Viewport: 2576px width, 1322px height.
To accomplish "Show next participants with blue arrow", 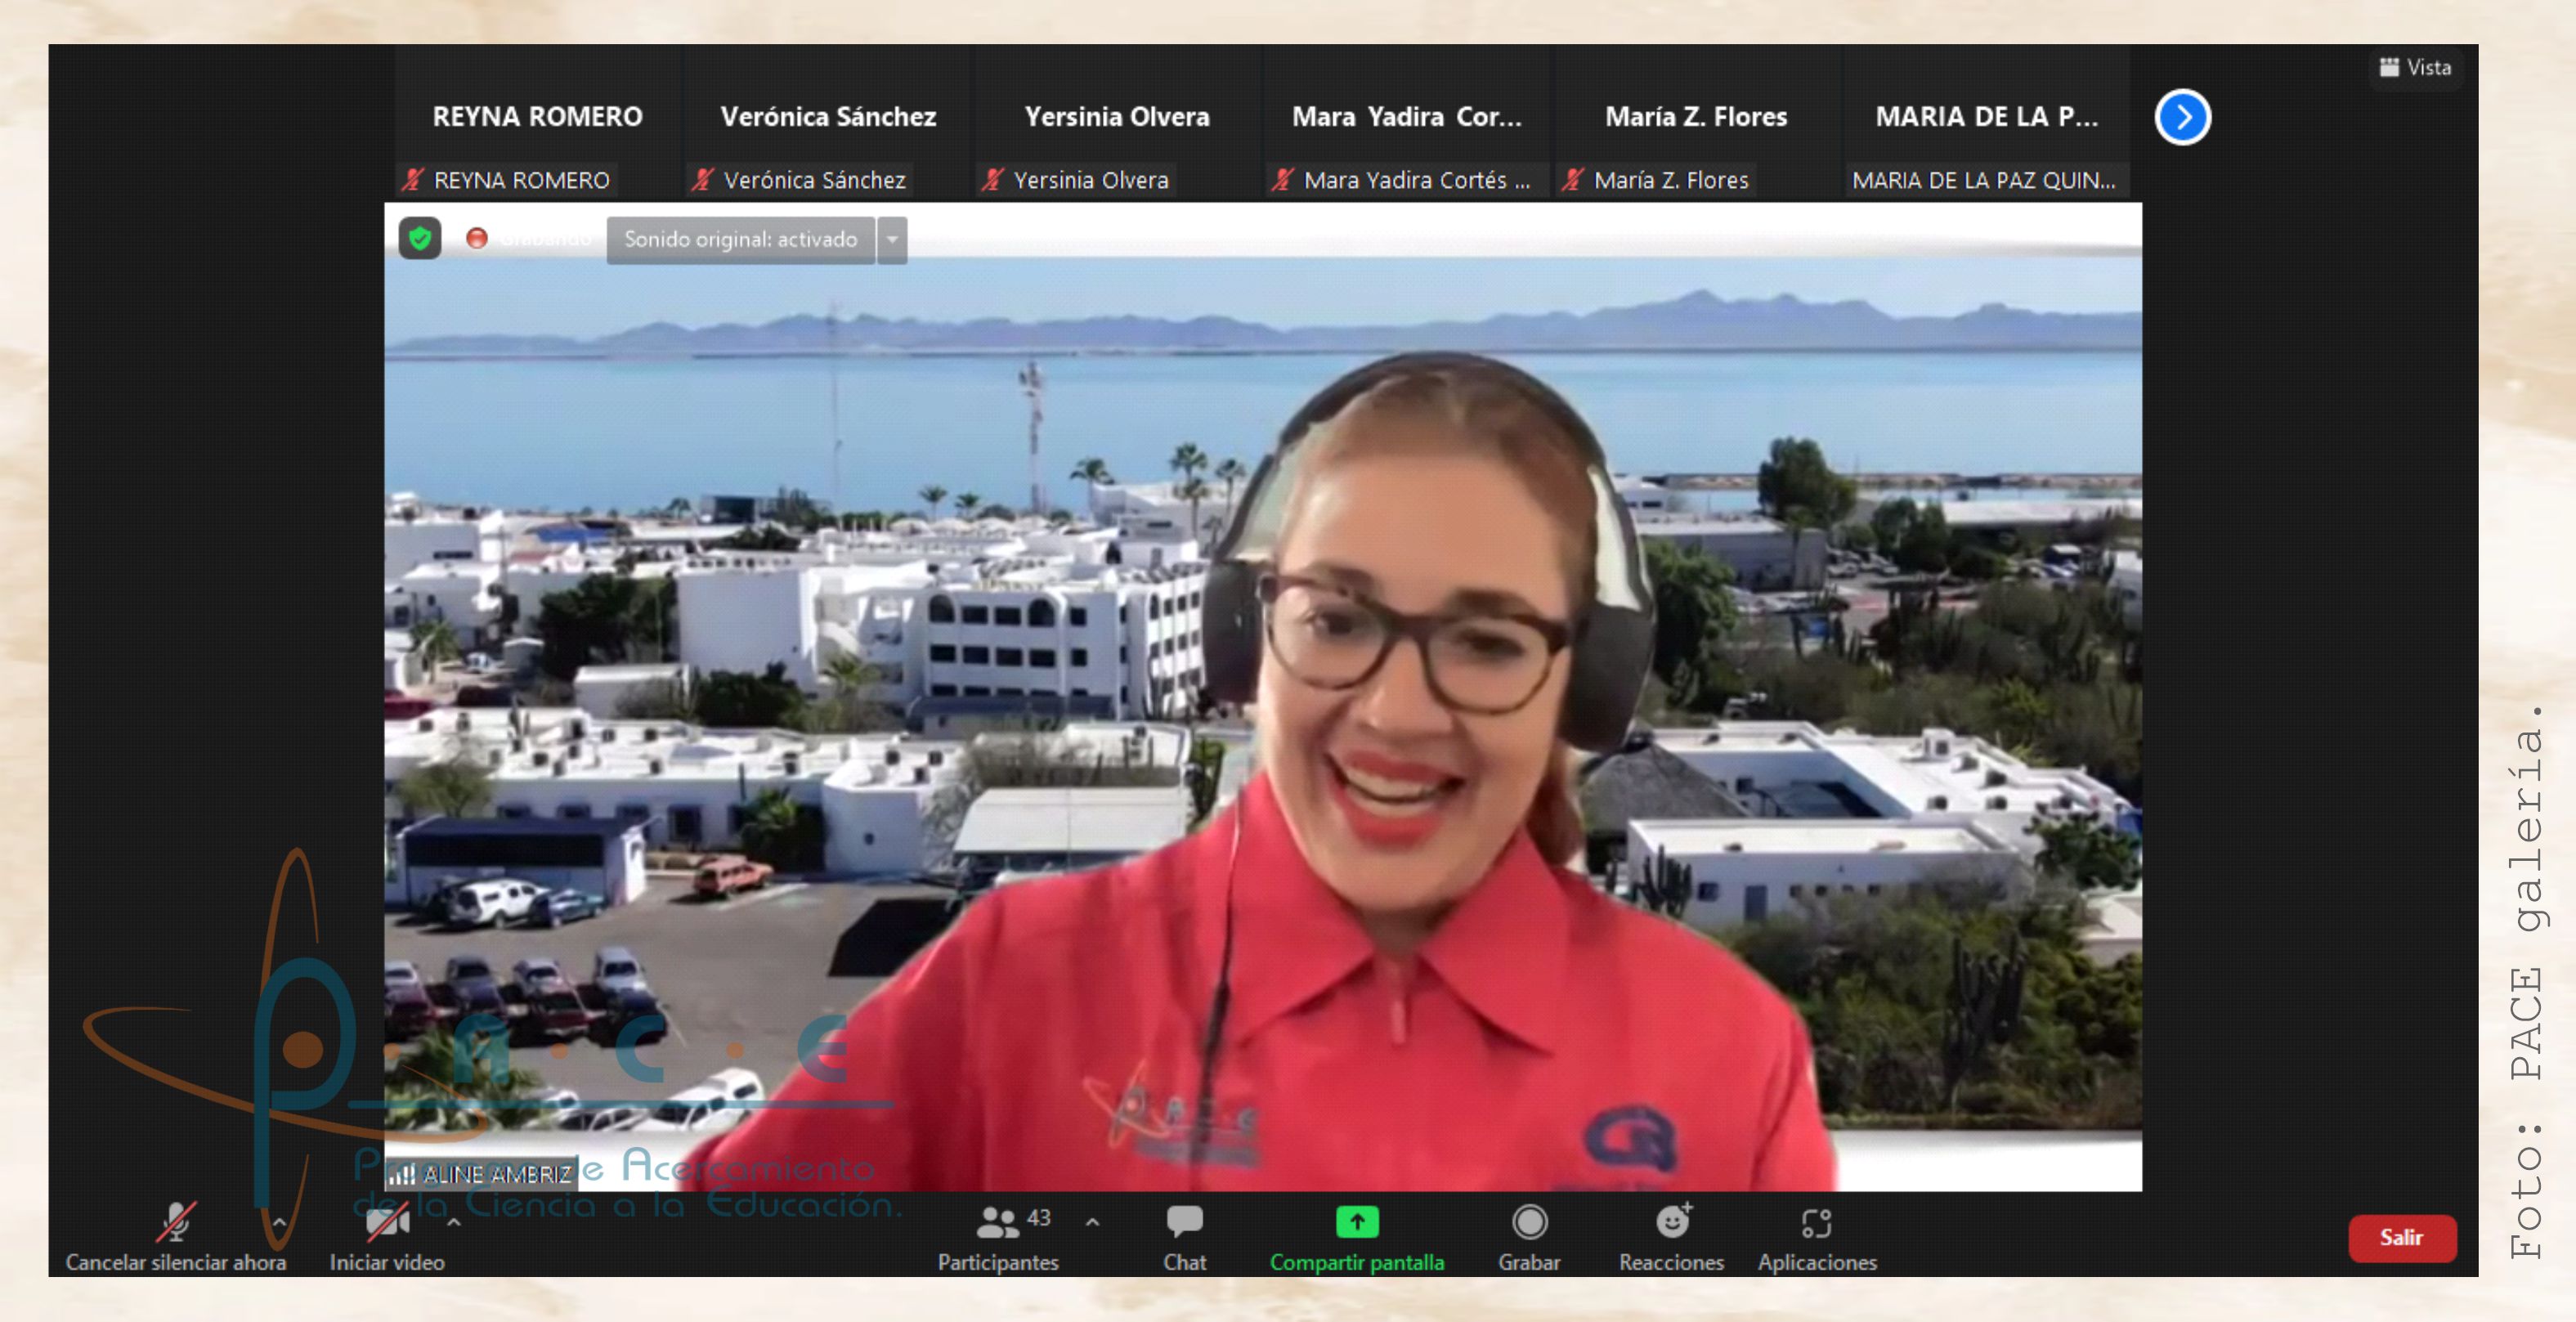I will pos(2182,118).
